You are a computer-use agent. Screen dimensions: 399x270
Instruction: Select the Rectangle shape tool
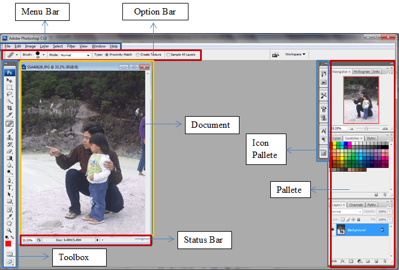click(9, 201)
